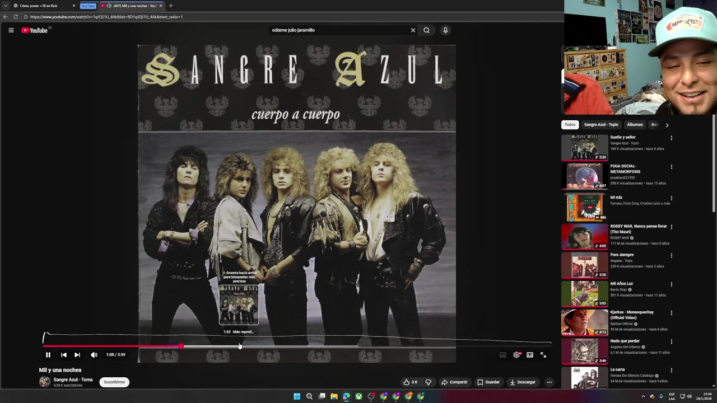The width and height of the screenshot is (717, 403).
Task: Enter fullscreen mode
Action: pos(543,355)
